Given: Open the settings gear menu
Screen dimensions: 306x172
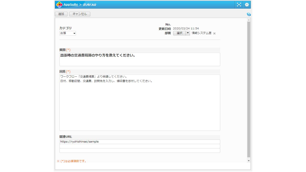Looking at the screenshot, I should [x=247, y=5].
